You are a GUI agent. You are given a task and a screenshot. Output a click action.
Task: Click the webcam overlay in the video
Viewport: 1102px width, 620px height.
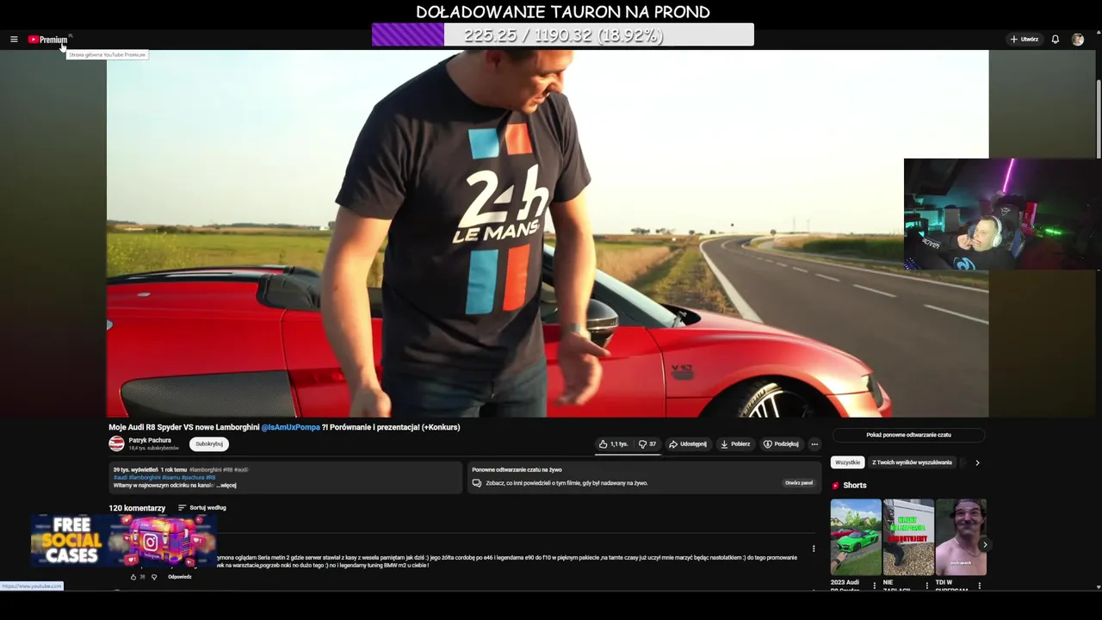(x=1002, y=214)
